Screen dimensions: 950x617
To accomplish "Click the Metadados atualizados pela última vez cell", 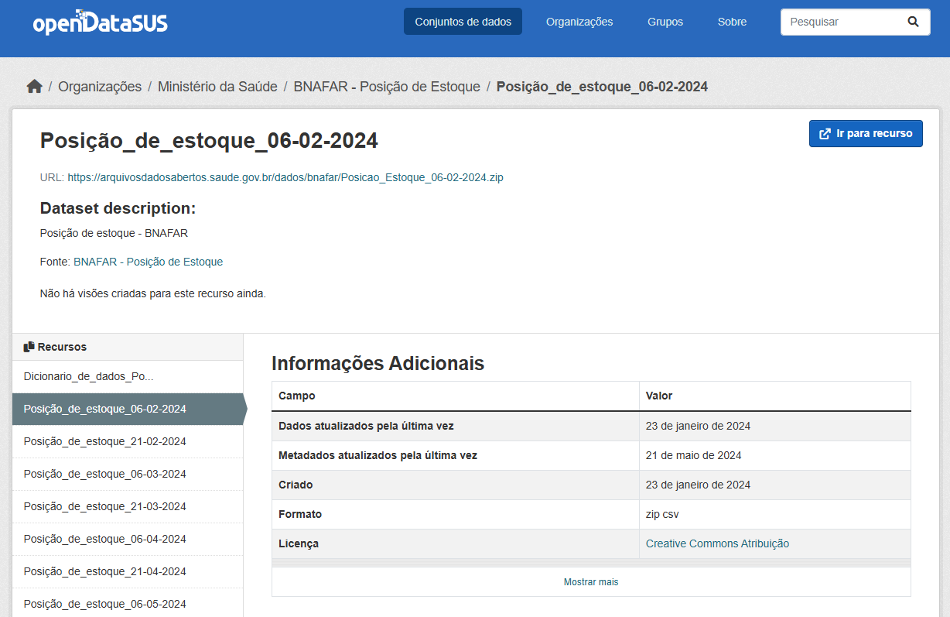I will coord(456,455).
